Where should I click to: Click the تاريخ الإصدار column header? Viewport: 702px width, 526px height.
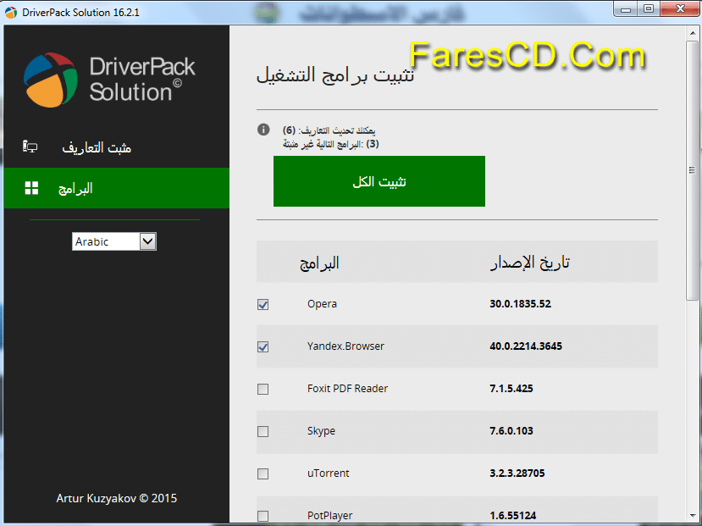pyautogui.click(x=530, y=263)
